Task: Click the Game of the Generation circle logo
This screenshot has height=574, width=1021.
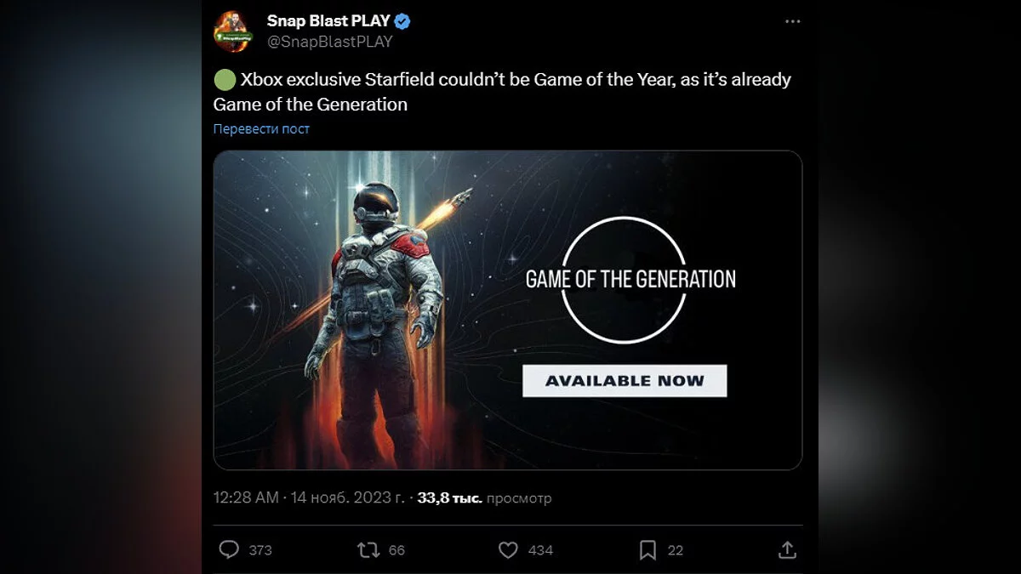Action: point(625,279)
